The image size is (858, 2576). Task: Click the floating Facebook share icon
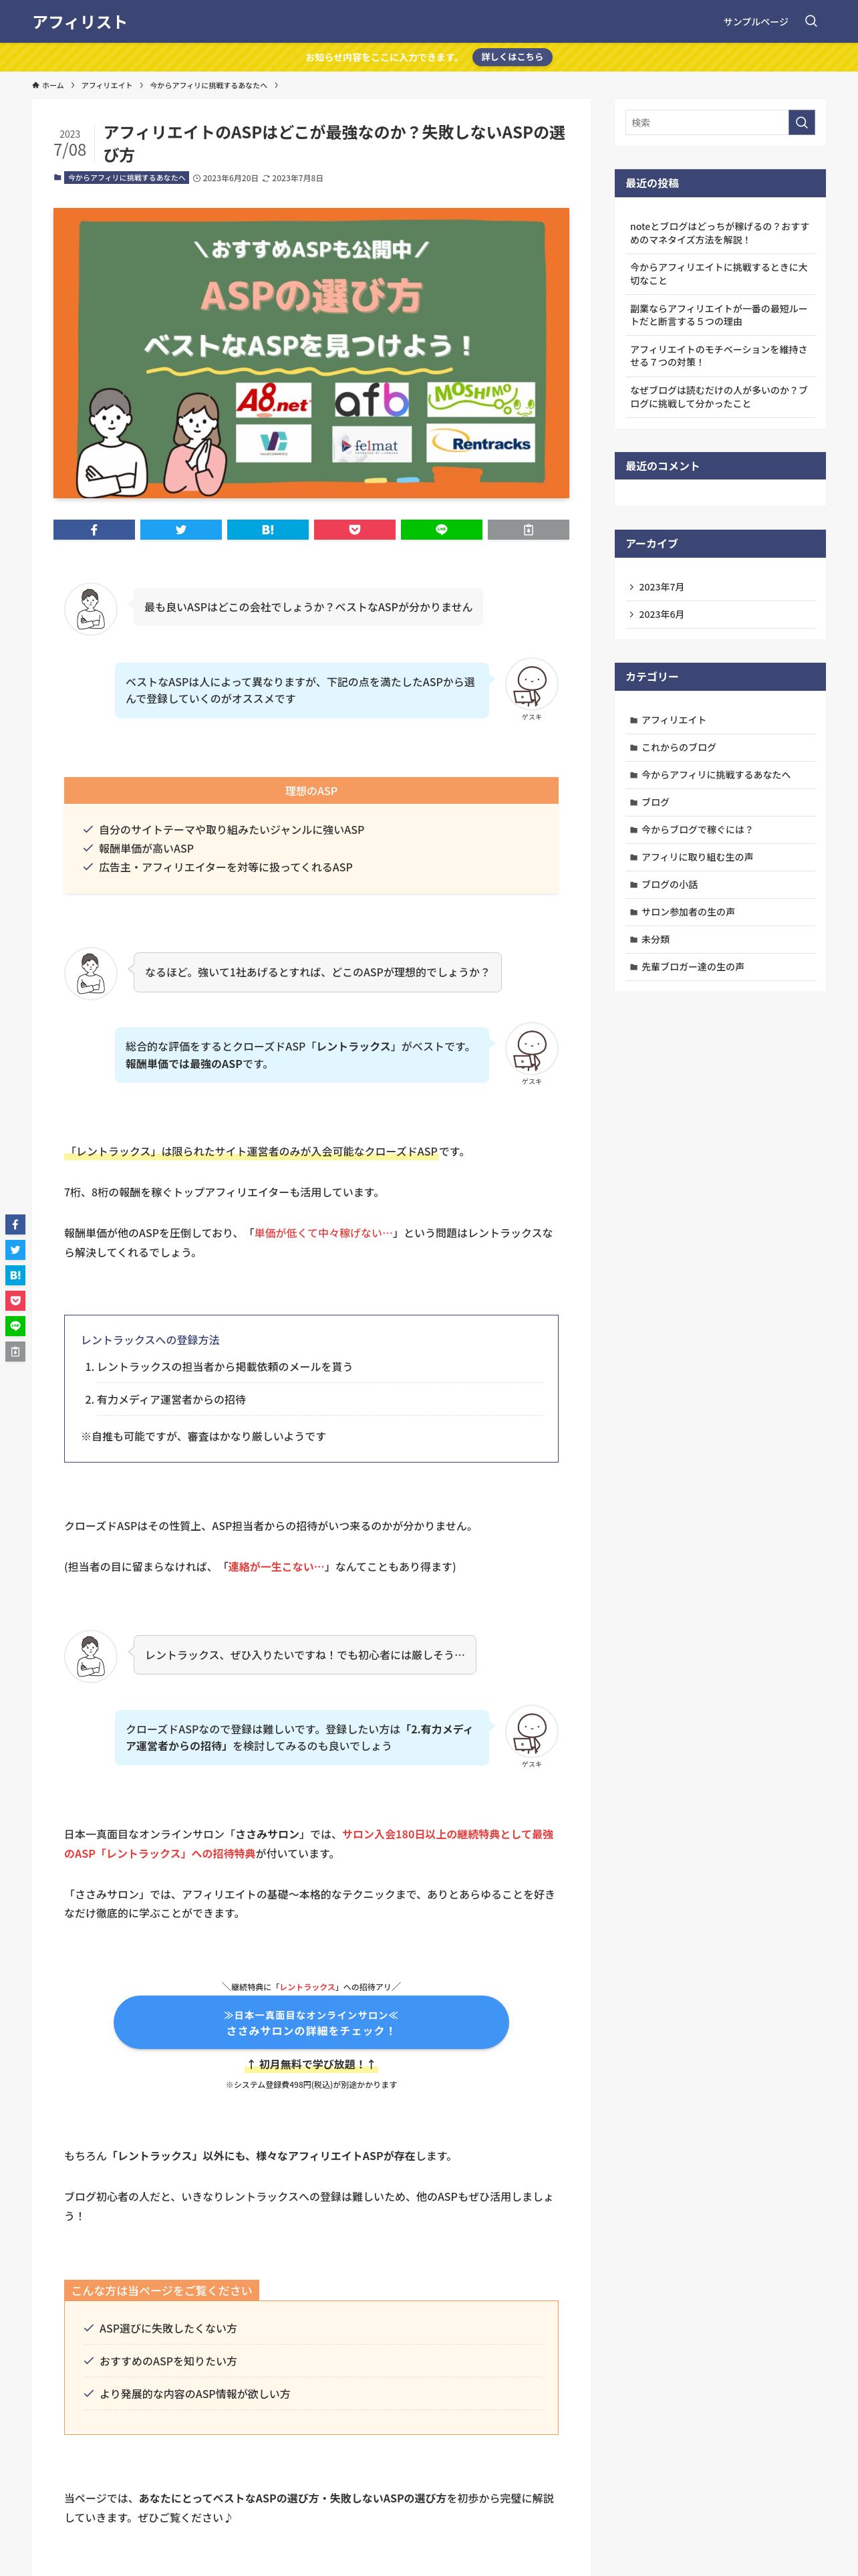(15, 1224)
